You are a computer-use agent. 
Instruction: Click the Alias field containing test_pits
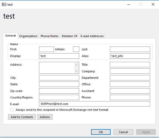pyautogui.click(x=130, y=56)
